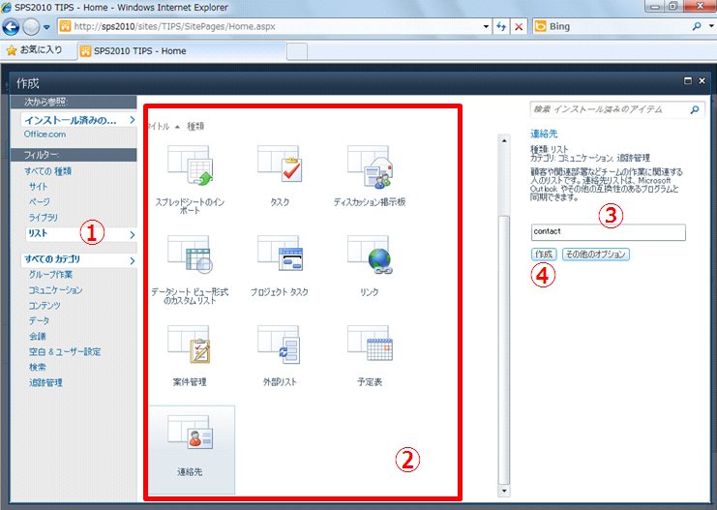This screenshot has height=510, width=717.
Task: Filter by データ category
Action: (x=39, y=320)
